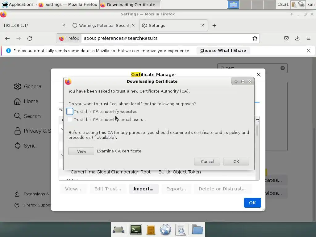Image resolution: width=316 pixels, height=237 pixels.
Task: Switch to Downloading Certificate taskbar item
Action: coord(130,4)
